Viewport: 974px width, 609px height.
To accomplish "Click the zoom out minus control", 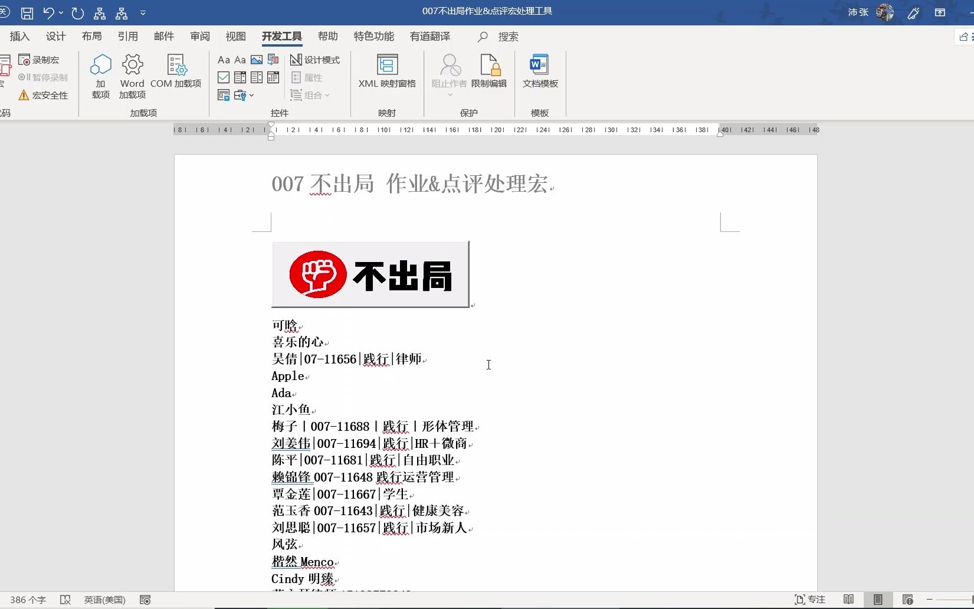I will 932,600.
